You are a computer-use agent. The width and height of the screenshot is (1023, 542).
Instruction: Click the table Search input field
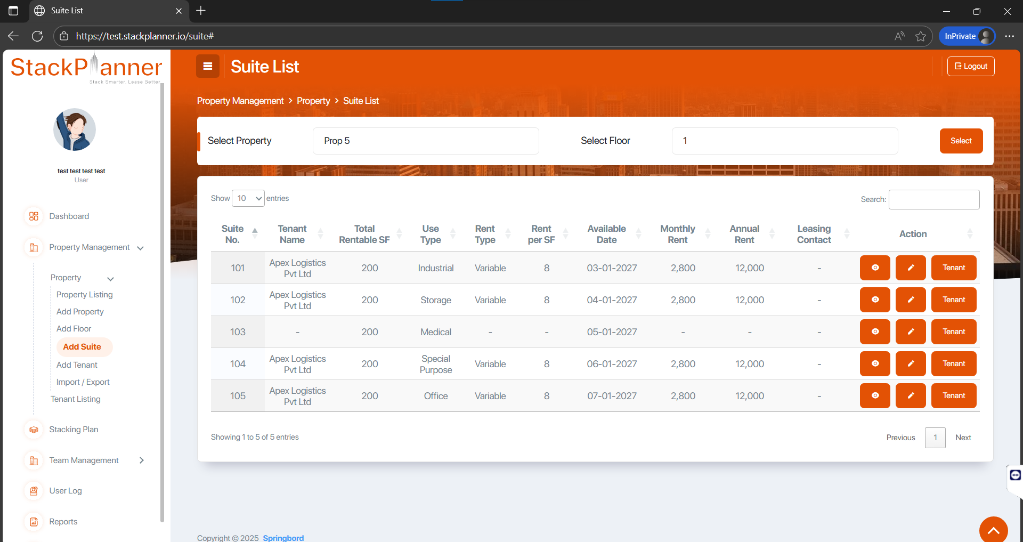coord(933,199)
